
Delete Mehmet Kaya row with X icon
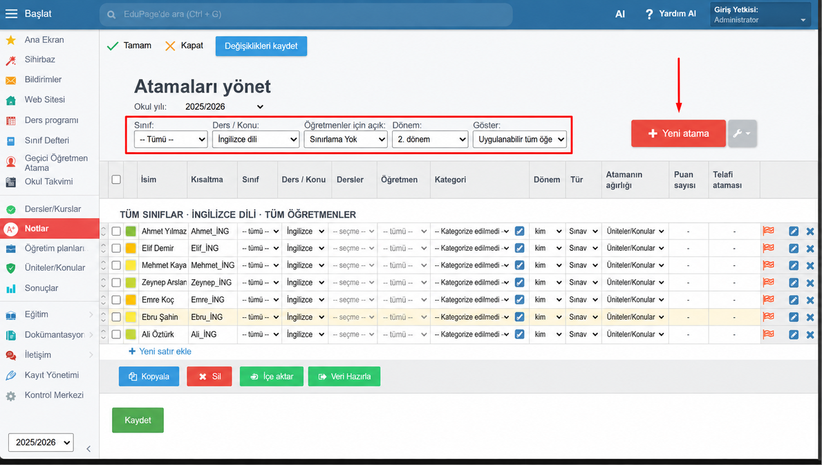click(x=810, y=265)
